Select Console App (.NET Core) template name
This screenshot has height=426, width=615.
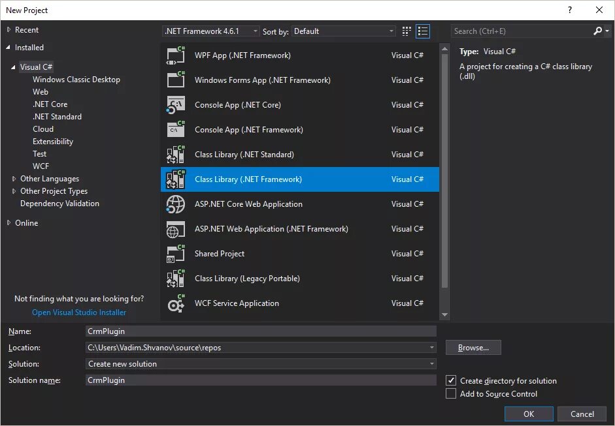[238, 105]
